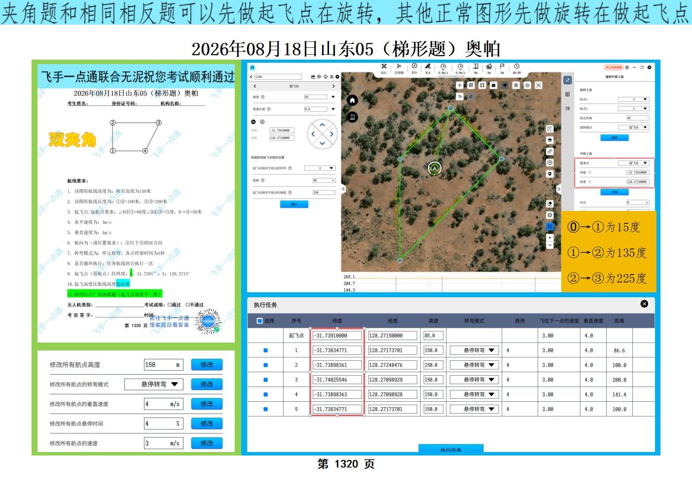Screen dimensions: 692x489
Task: Toggle the checkbox for waypoint row 1
Action: coord(266,350)
